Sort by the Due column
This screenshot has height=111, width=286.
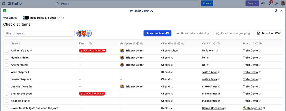[x=87, y=43]
